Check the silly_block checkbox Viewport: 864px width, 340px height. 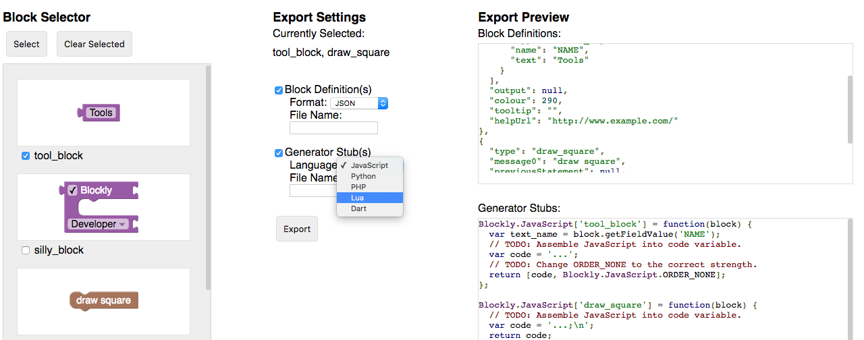click(26, 250)
